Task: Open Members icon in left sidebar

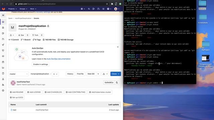Action: pos(3,85)
